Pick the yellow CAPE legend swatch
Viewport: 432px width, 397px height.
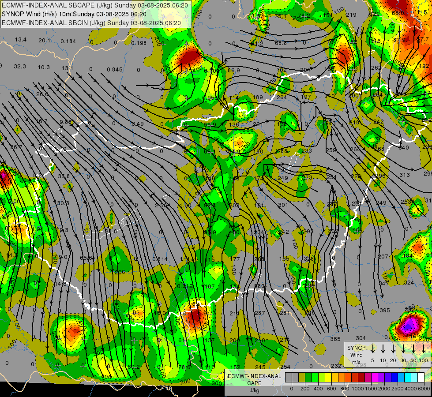coord(328,378)
